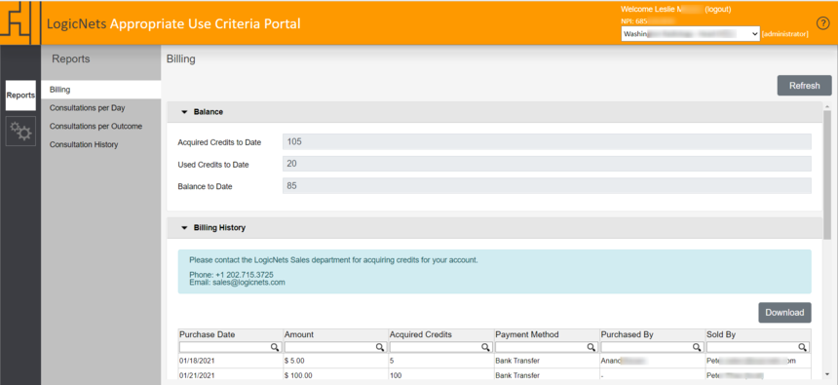Image resolution: width=838 pixels, height=385 pixels.
Task: Click search icon in Acquired Credits filter
Action: (486, 348)
